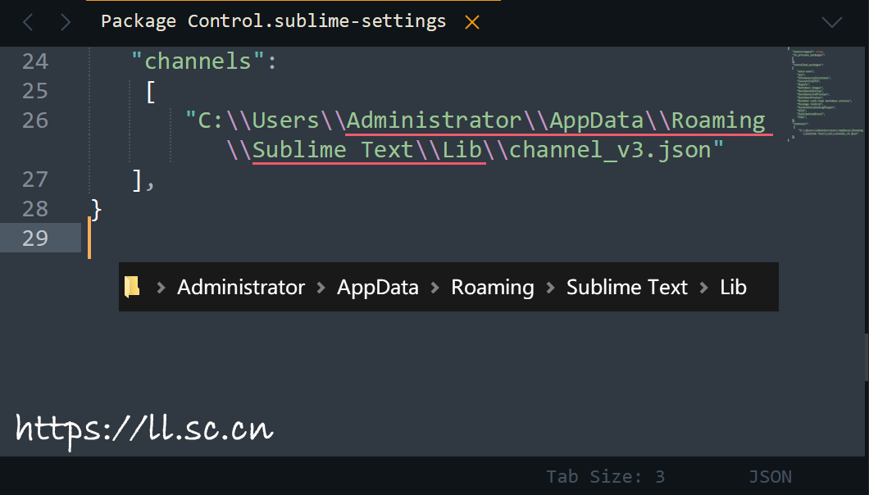The width and height of the screenshot is (869, 495).
Task: Open the tab list dropdown chevron
Action: click(832, 22)
